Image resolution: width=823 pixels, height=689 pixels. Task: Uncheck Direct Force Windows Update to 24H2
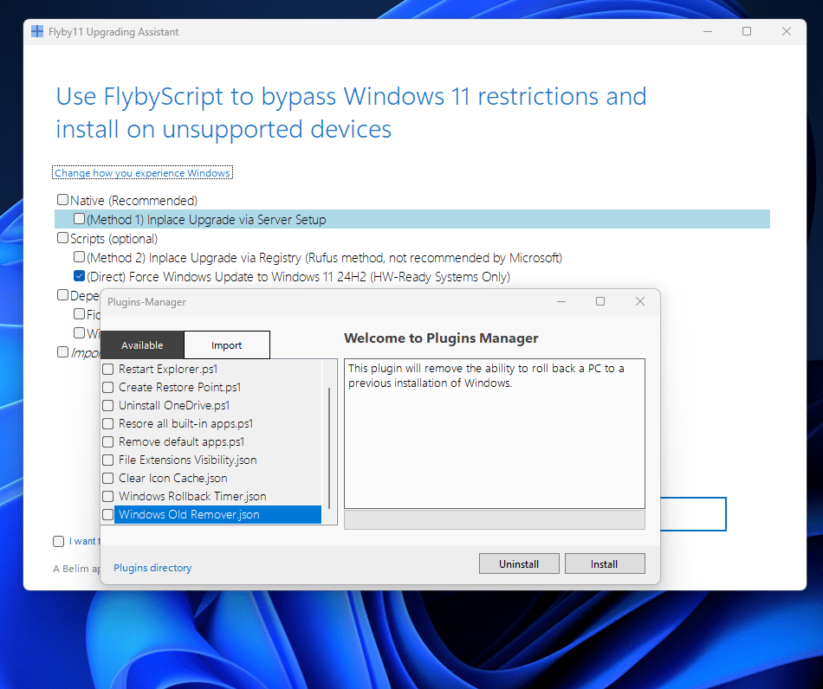tap(79, 276)
